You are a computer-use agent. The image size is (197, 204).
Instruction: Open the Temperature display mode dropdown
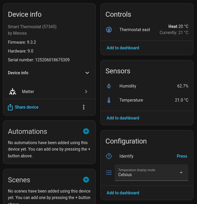tap(151, 173)
